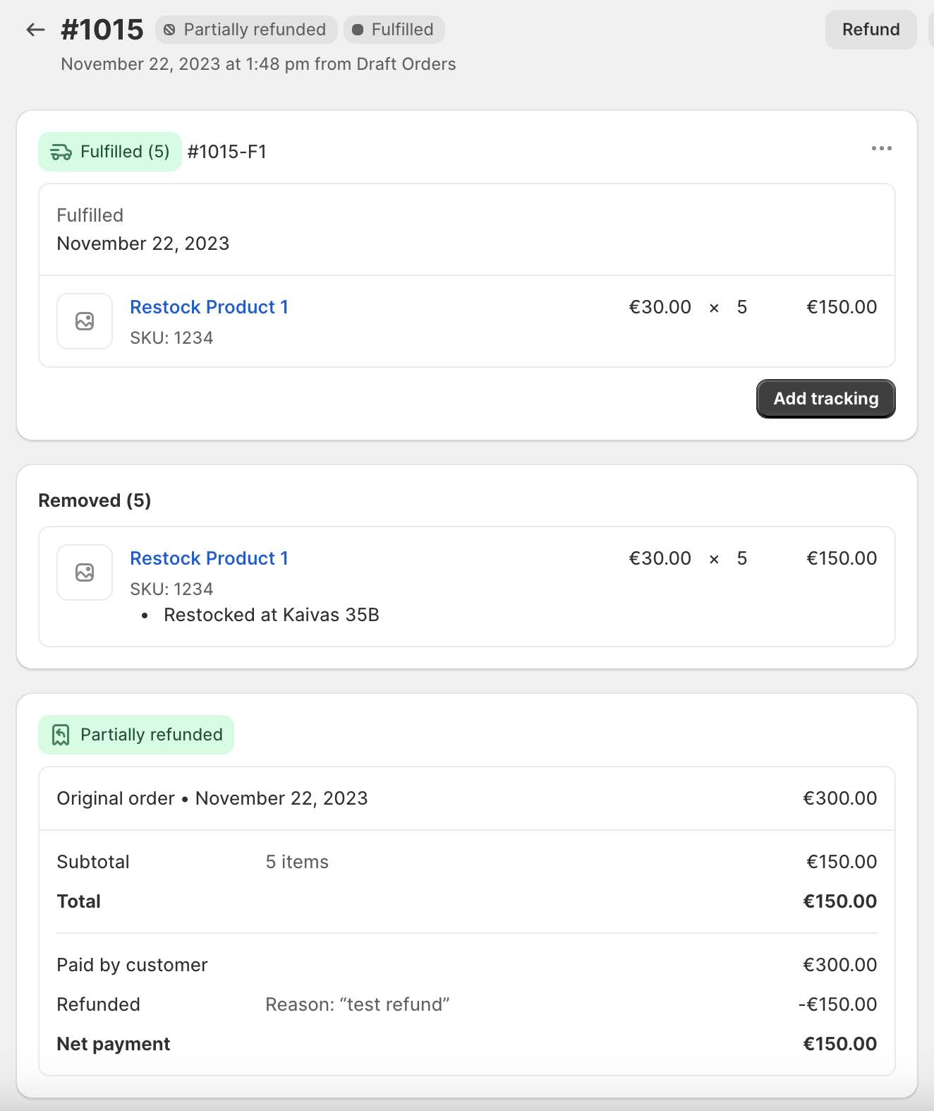The height and width of the screenshot is (1111, 934).
Task: Open Restock Product 1 link in Fulfilled card
Action: [209, 307]
